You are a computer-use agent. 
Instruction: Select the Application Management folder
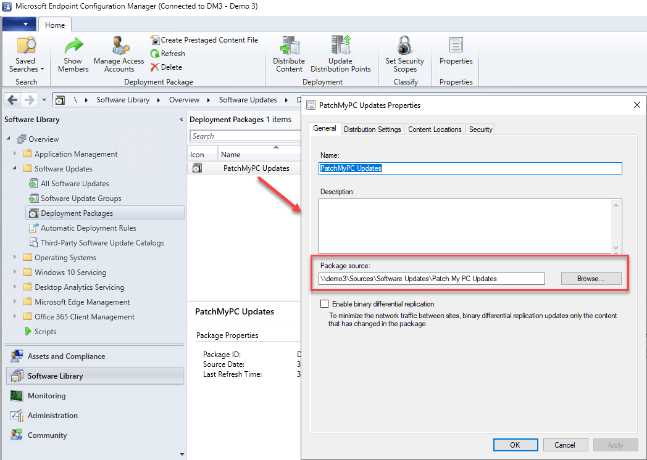click(76, 154)
